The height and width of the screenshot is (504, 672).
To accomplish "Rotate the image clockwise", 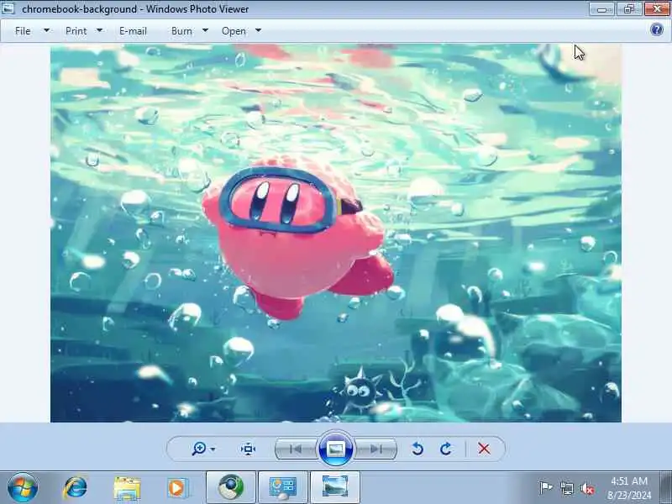I will click(x=446, y=449).
